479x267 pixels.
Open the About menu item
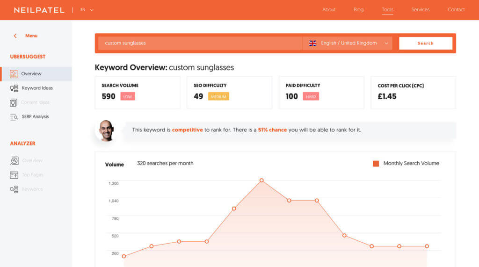(329, 10)
